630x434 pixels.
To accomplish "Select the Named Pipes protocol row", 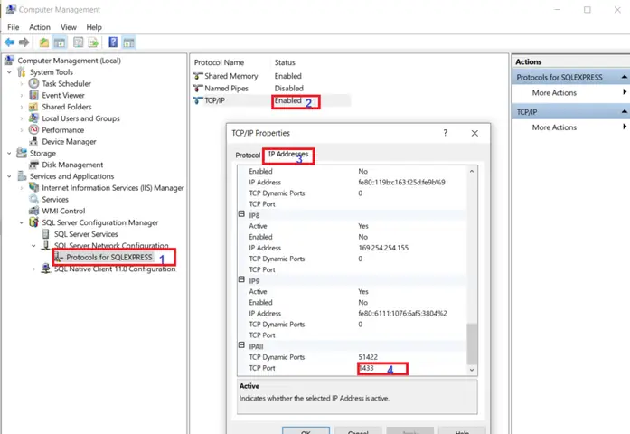I will point(249,88).
